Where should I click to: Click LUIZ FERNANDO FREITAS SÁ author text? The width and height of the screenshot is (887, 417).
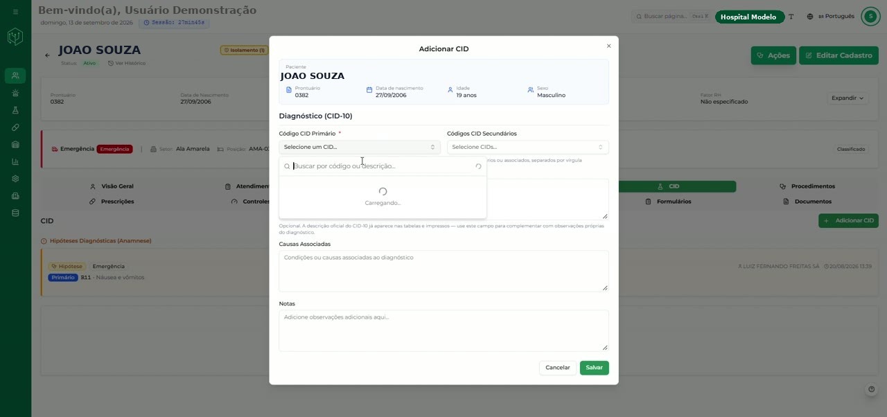[x=782, y=266]
